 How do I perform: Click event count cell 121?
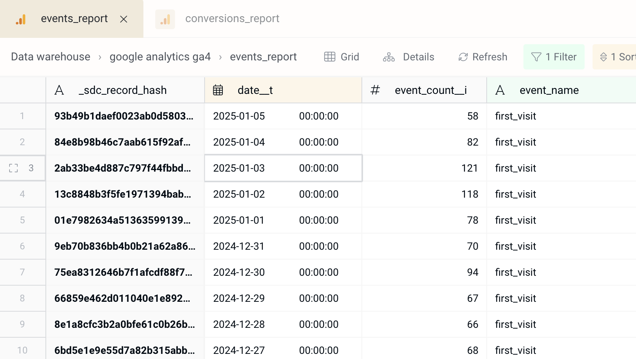tap(424, 168)
